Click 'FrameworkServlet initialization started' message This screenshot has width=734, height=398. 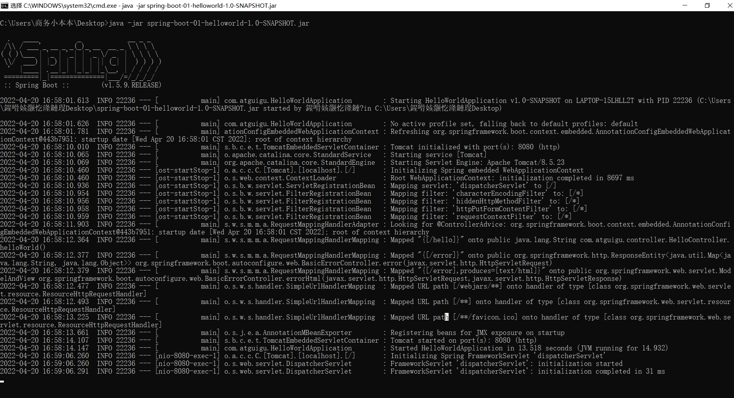tap(506, 364)
